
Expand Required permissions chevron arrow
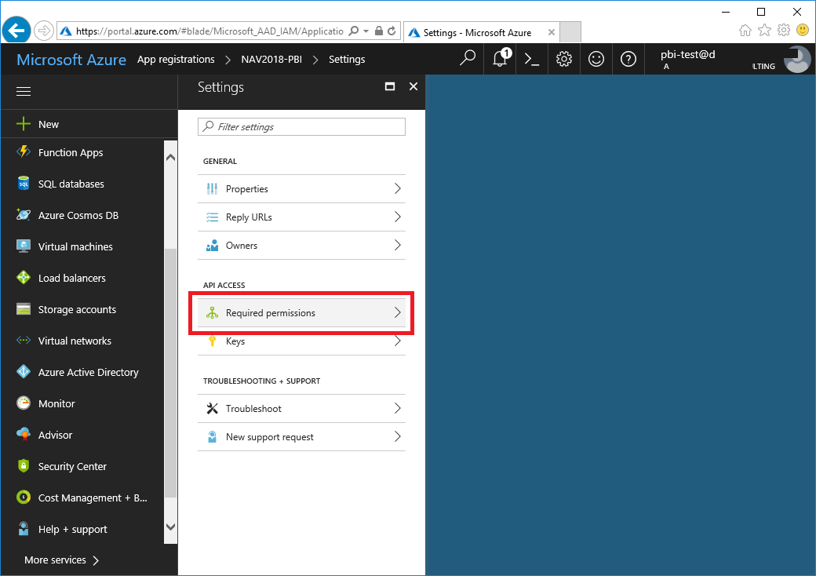point(398,312)
